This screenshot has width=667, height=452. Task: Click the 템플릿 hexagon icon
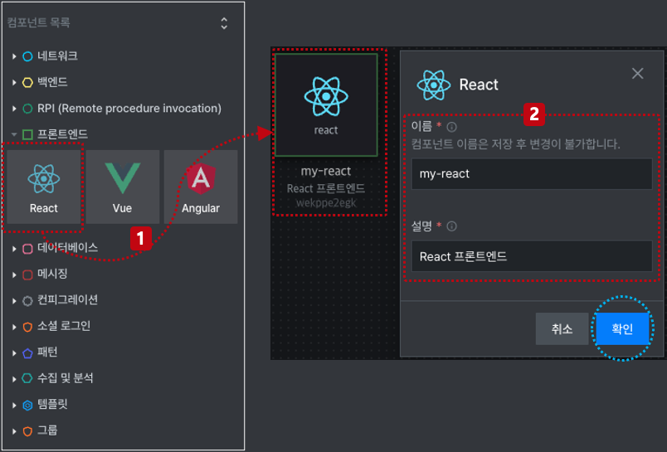[x=27, y=406]
